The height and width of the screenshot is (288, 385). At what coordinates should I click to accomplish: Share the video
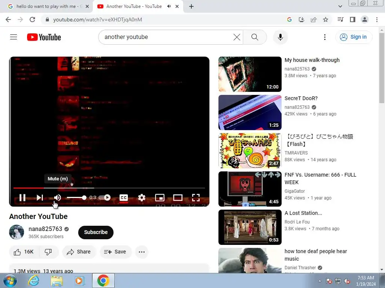pos(79,252)
